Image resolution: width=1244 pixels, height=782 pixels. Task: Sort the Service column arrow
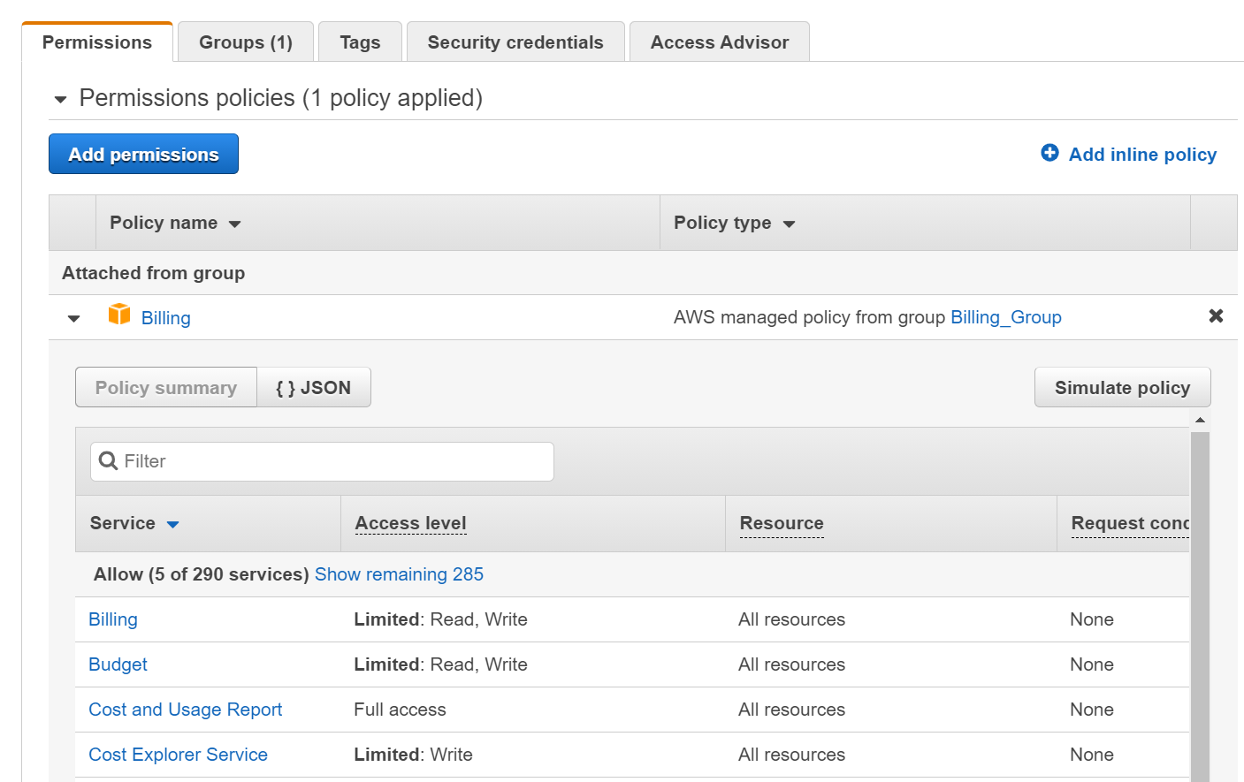[x=173, y=525]
